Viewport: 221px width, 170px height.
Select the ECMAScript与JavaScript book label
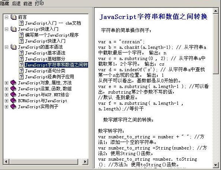(42, 101)
